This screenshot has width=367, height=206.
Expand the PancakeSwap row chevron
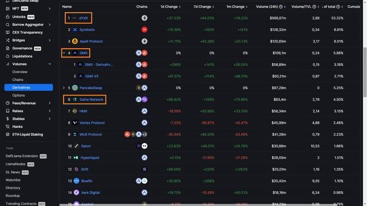pos(64,88)
